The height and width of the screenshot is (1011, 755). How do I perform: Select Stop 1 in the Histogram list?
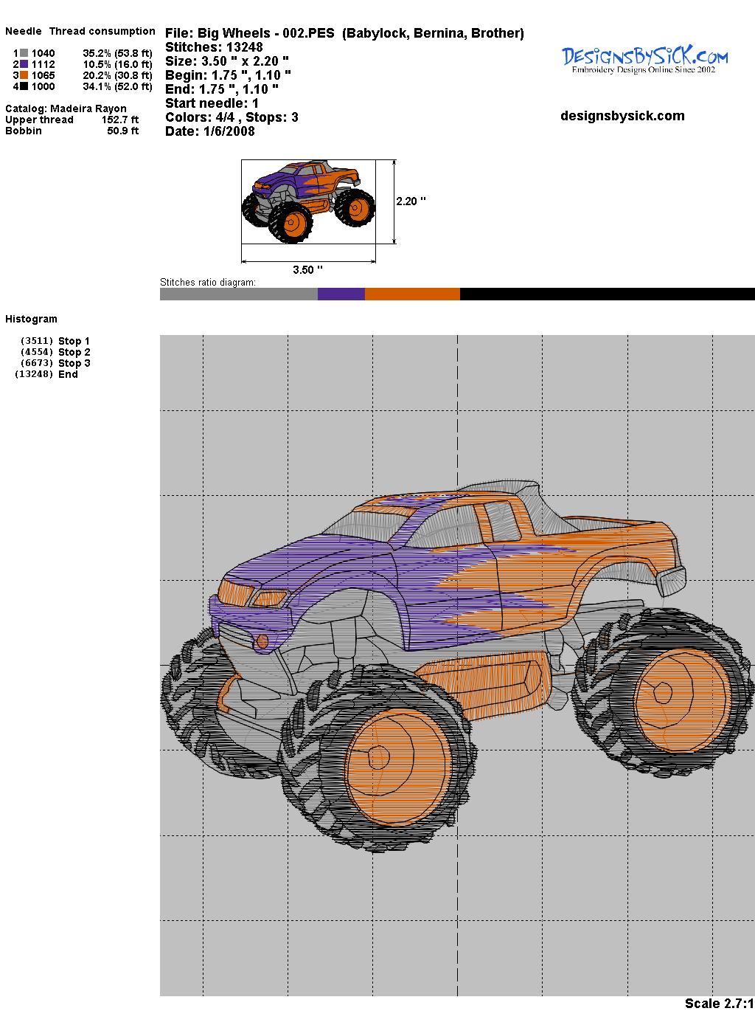[74, 341]
